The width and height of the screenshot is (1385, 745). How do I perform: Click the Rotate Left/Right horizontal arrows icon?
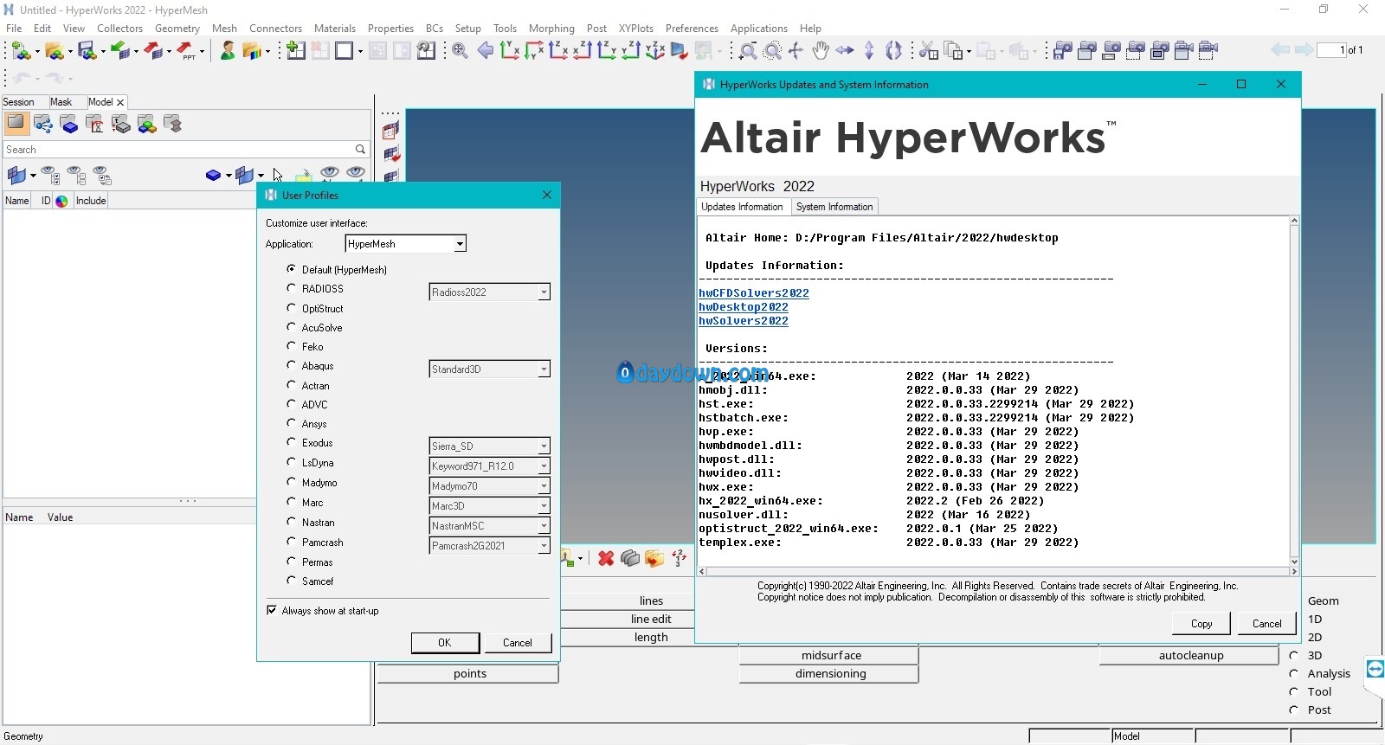[x=845, y=50]
